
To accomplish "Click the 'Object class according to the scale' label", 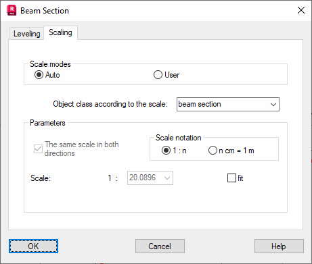I will tap(110, 104).
